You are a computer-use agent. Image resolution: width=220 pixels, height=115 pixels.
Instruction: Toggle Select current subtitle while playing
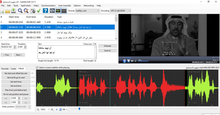click(37, 67)
